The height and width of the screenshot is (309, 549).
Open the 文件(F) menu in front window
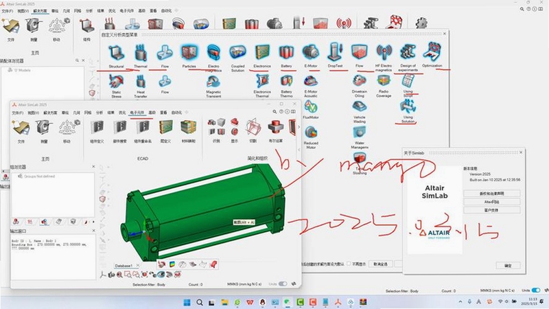[18, 113]
